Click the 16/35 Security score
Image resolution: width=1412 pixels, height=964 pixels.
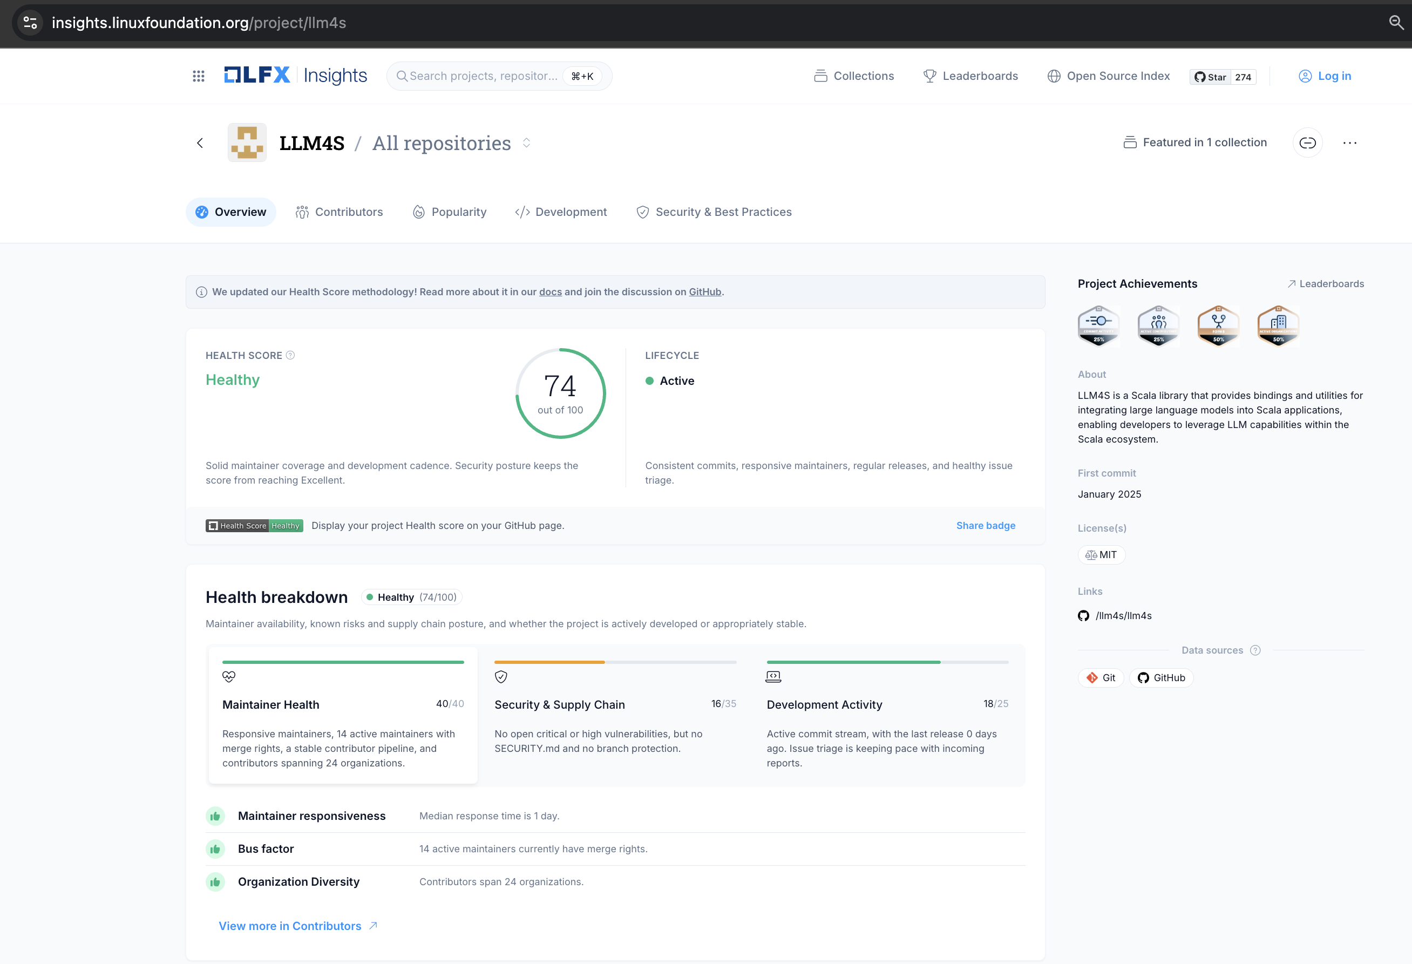724,704
